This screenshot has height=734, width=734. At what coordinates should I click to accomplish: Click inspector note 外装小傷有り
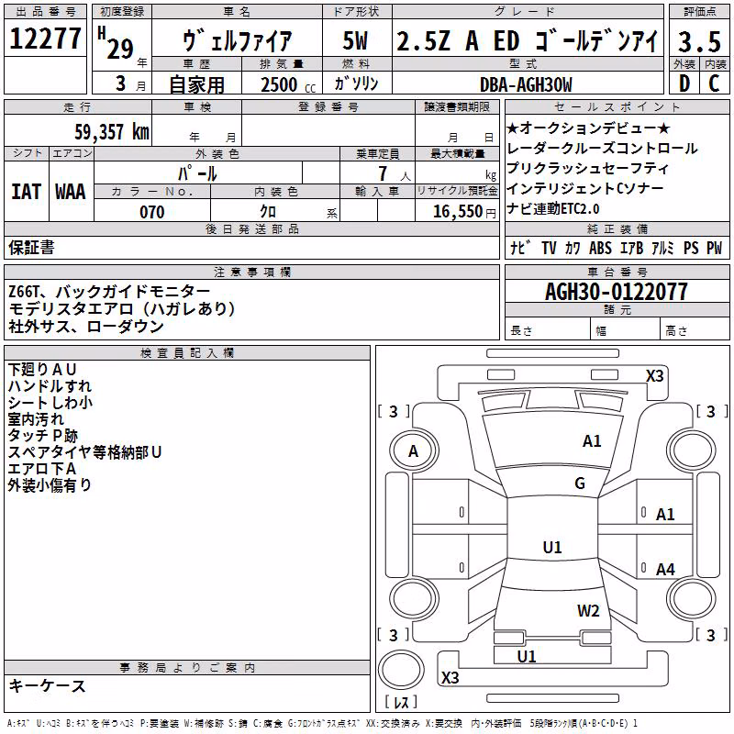pos(50,485)
